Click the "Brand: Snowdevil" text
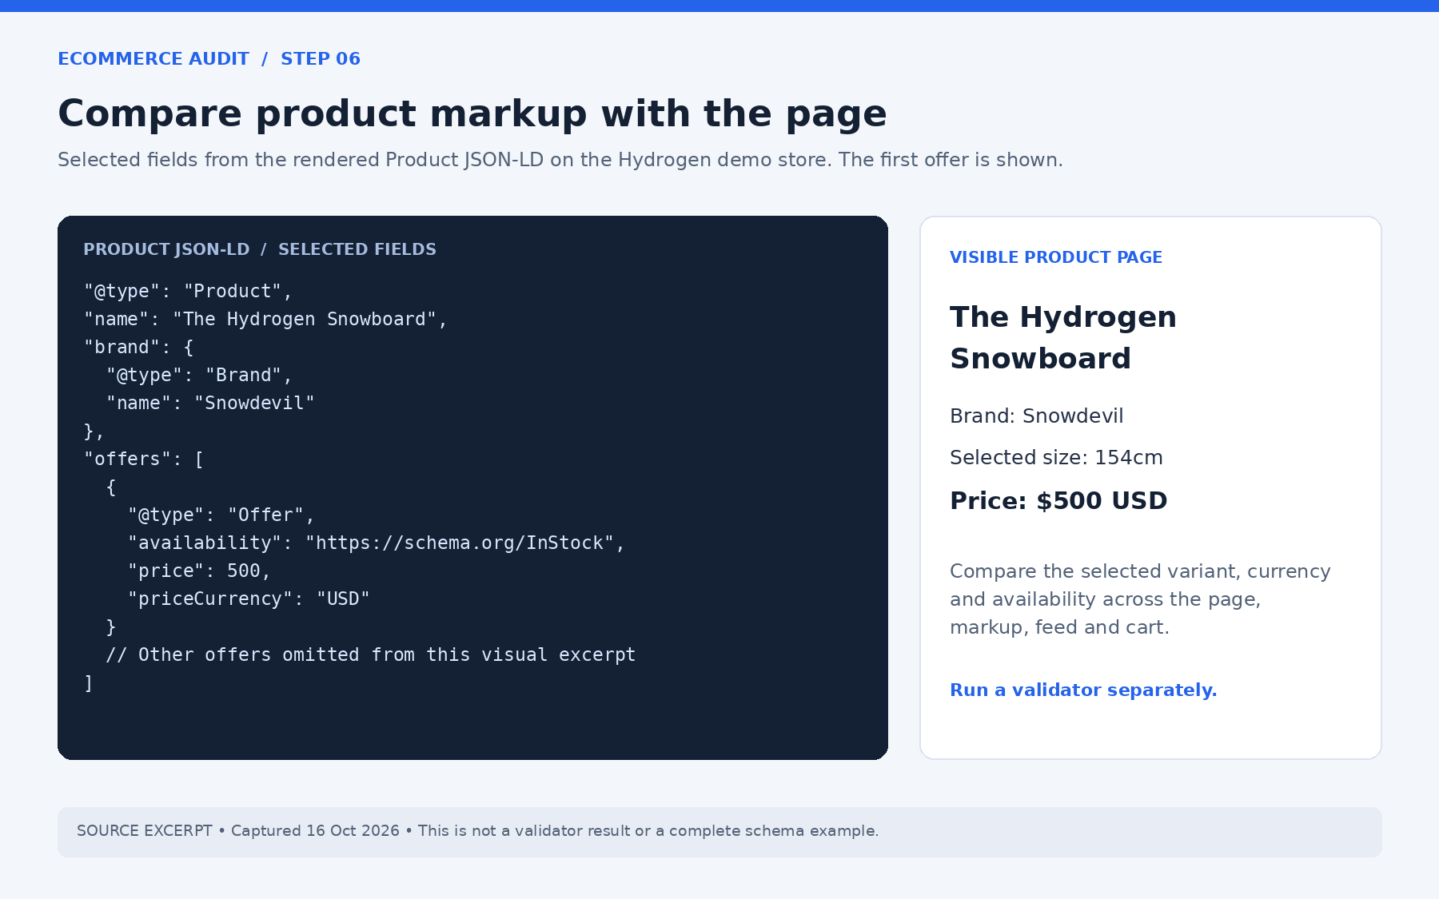 click(x=1037, y=416)
